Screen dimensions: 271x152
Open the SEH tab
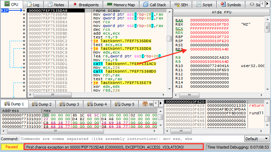(x=182, y=5)
